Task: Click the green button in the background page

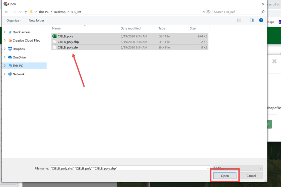Action: click(x=270, y=124)
